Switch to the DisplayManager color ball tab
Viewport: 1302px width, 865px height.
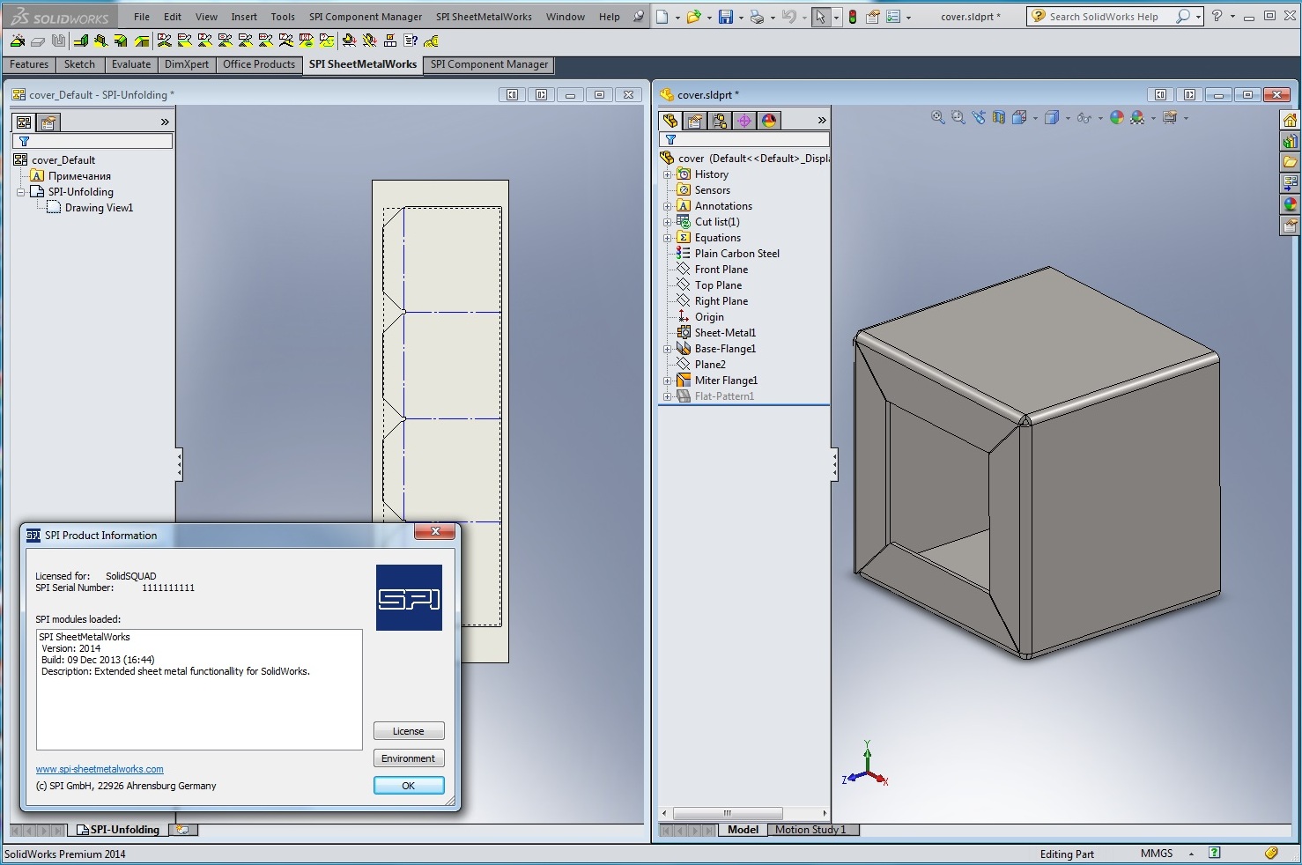769,121
